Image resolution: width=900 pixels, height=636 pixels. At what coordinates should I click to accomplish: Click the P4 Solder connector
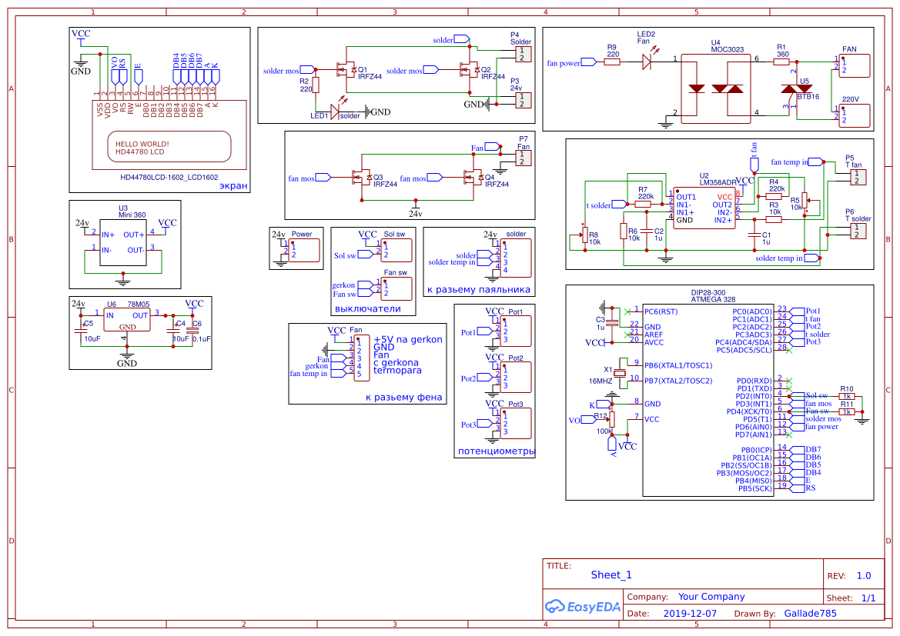click(522, 54)
